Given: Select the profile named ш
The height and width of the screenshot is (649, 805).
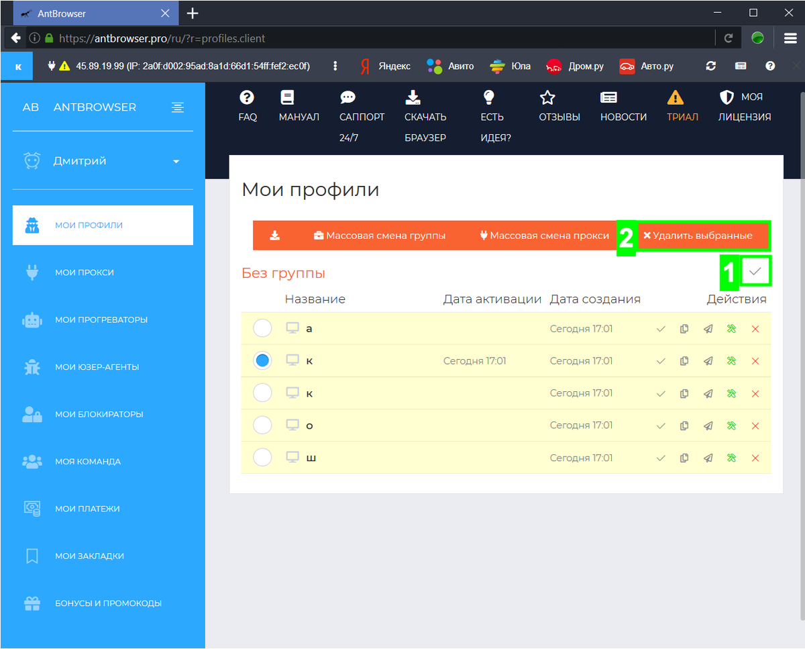Looking at the screenshot, I should coord(262,458).
